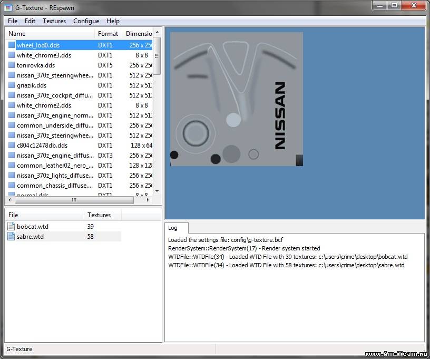Viewport: 430px width, 359px height.
Task: Click the bobcat.wtd file icon
Action: pos(11,226)
